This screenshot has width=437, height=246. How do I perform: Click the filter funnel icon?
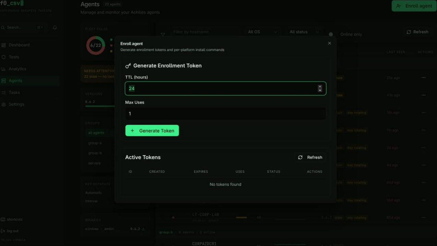pos(163,35)
